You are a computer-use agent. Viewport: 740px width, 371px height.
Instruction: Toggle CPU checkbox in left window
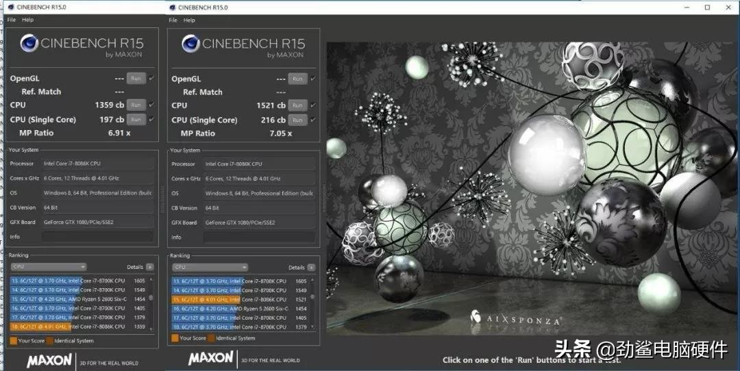(151, 105)
